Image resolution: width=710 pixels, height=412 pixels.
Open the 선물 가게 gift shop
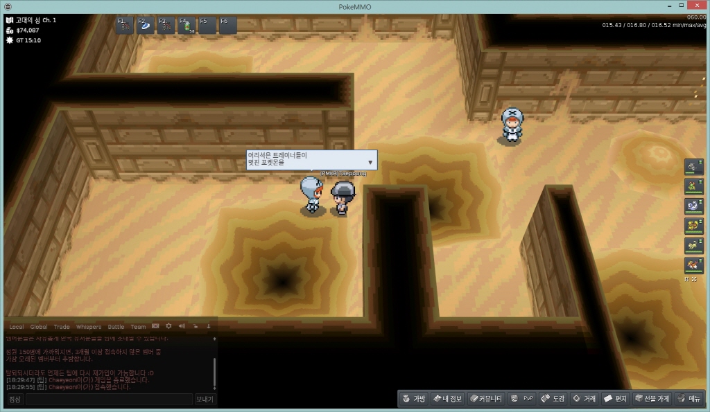tap(651, 399)
